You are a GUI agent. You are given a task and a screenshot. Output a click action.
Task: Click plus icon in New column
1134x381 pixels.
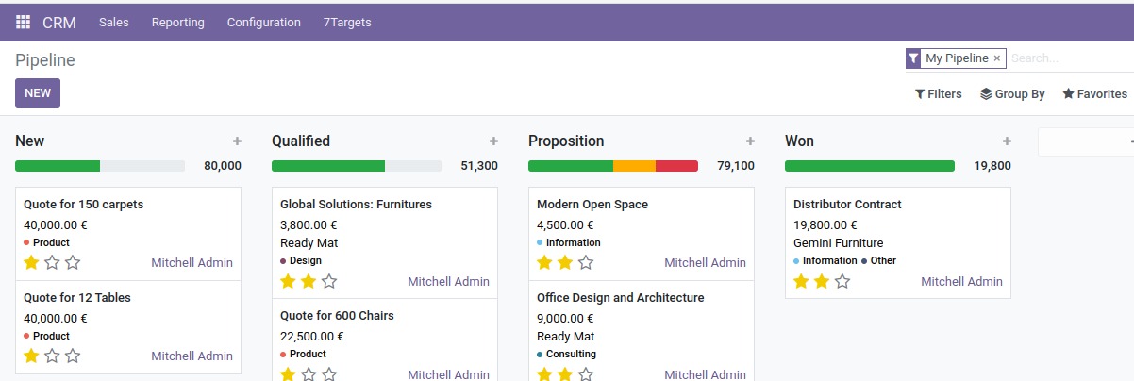[x=237, y=141]
